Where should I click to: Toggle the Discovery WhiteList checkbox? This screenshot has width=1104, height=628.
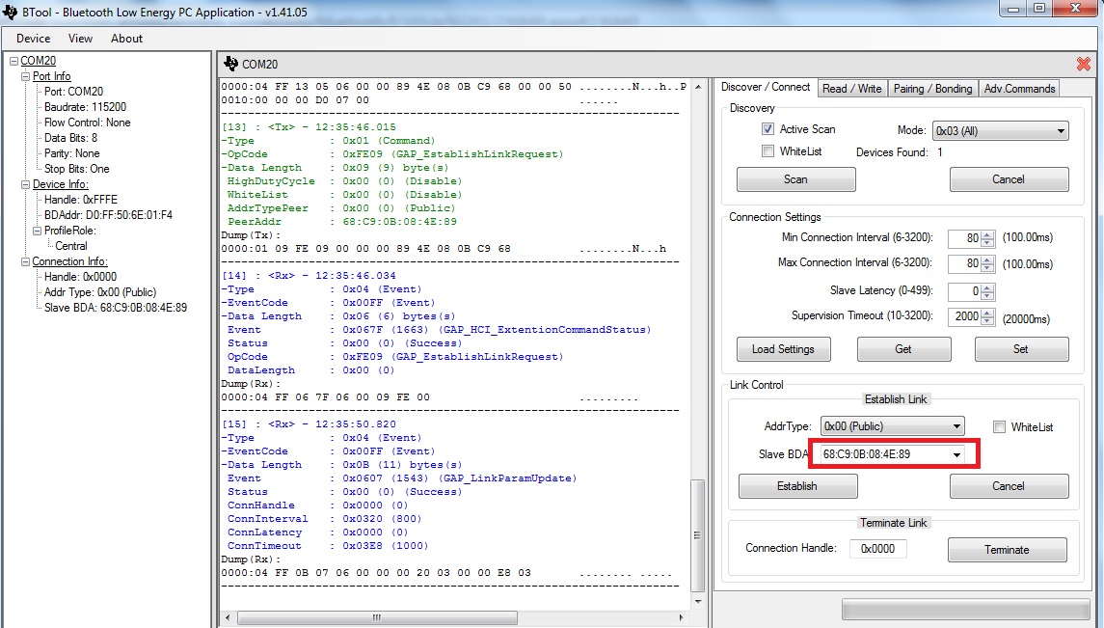point(767,150)
